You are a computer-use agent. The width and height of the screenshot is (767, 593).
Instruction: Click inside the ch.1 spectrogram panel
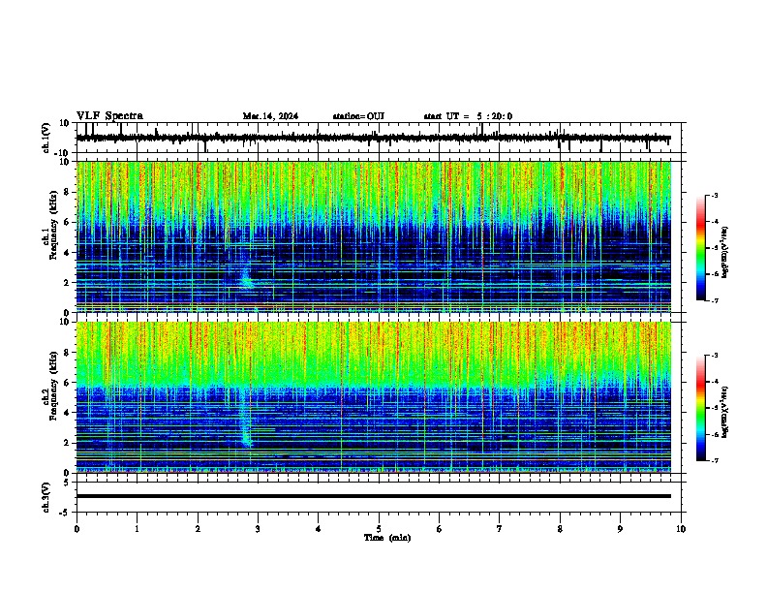click(x=374, y=236)
